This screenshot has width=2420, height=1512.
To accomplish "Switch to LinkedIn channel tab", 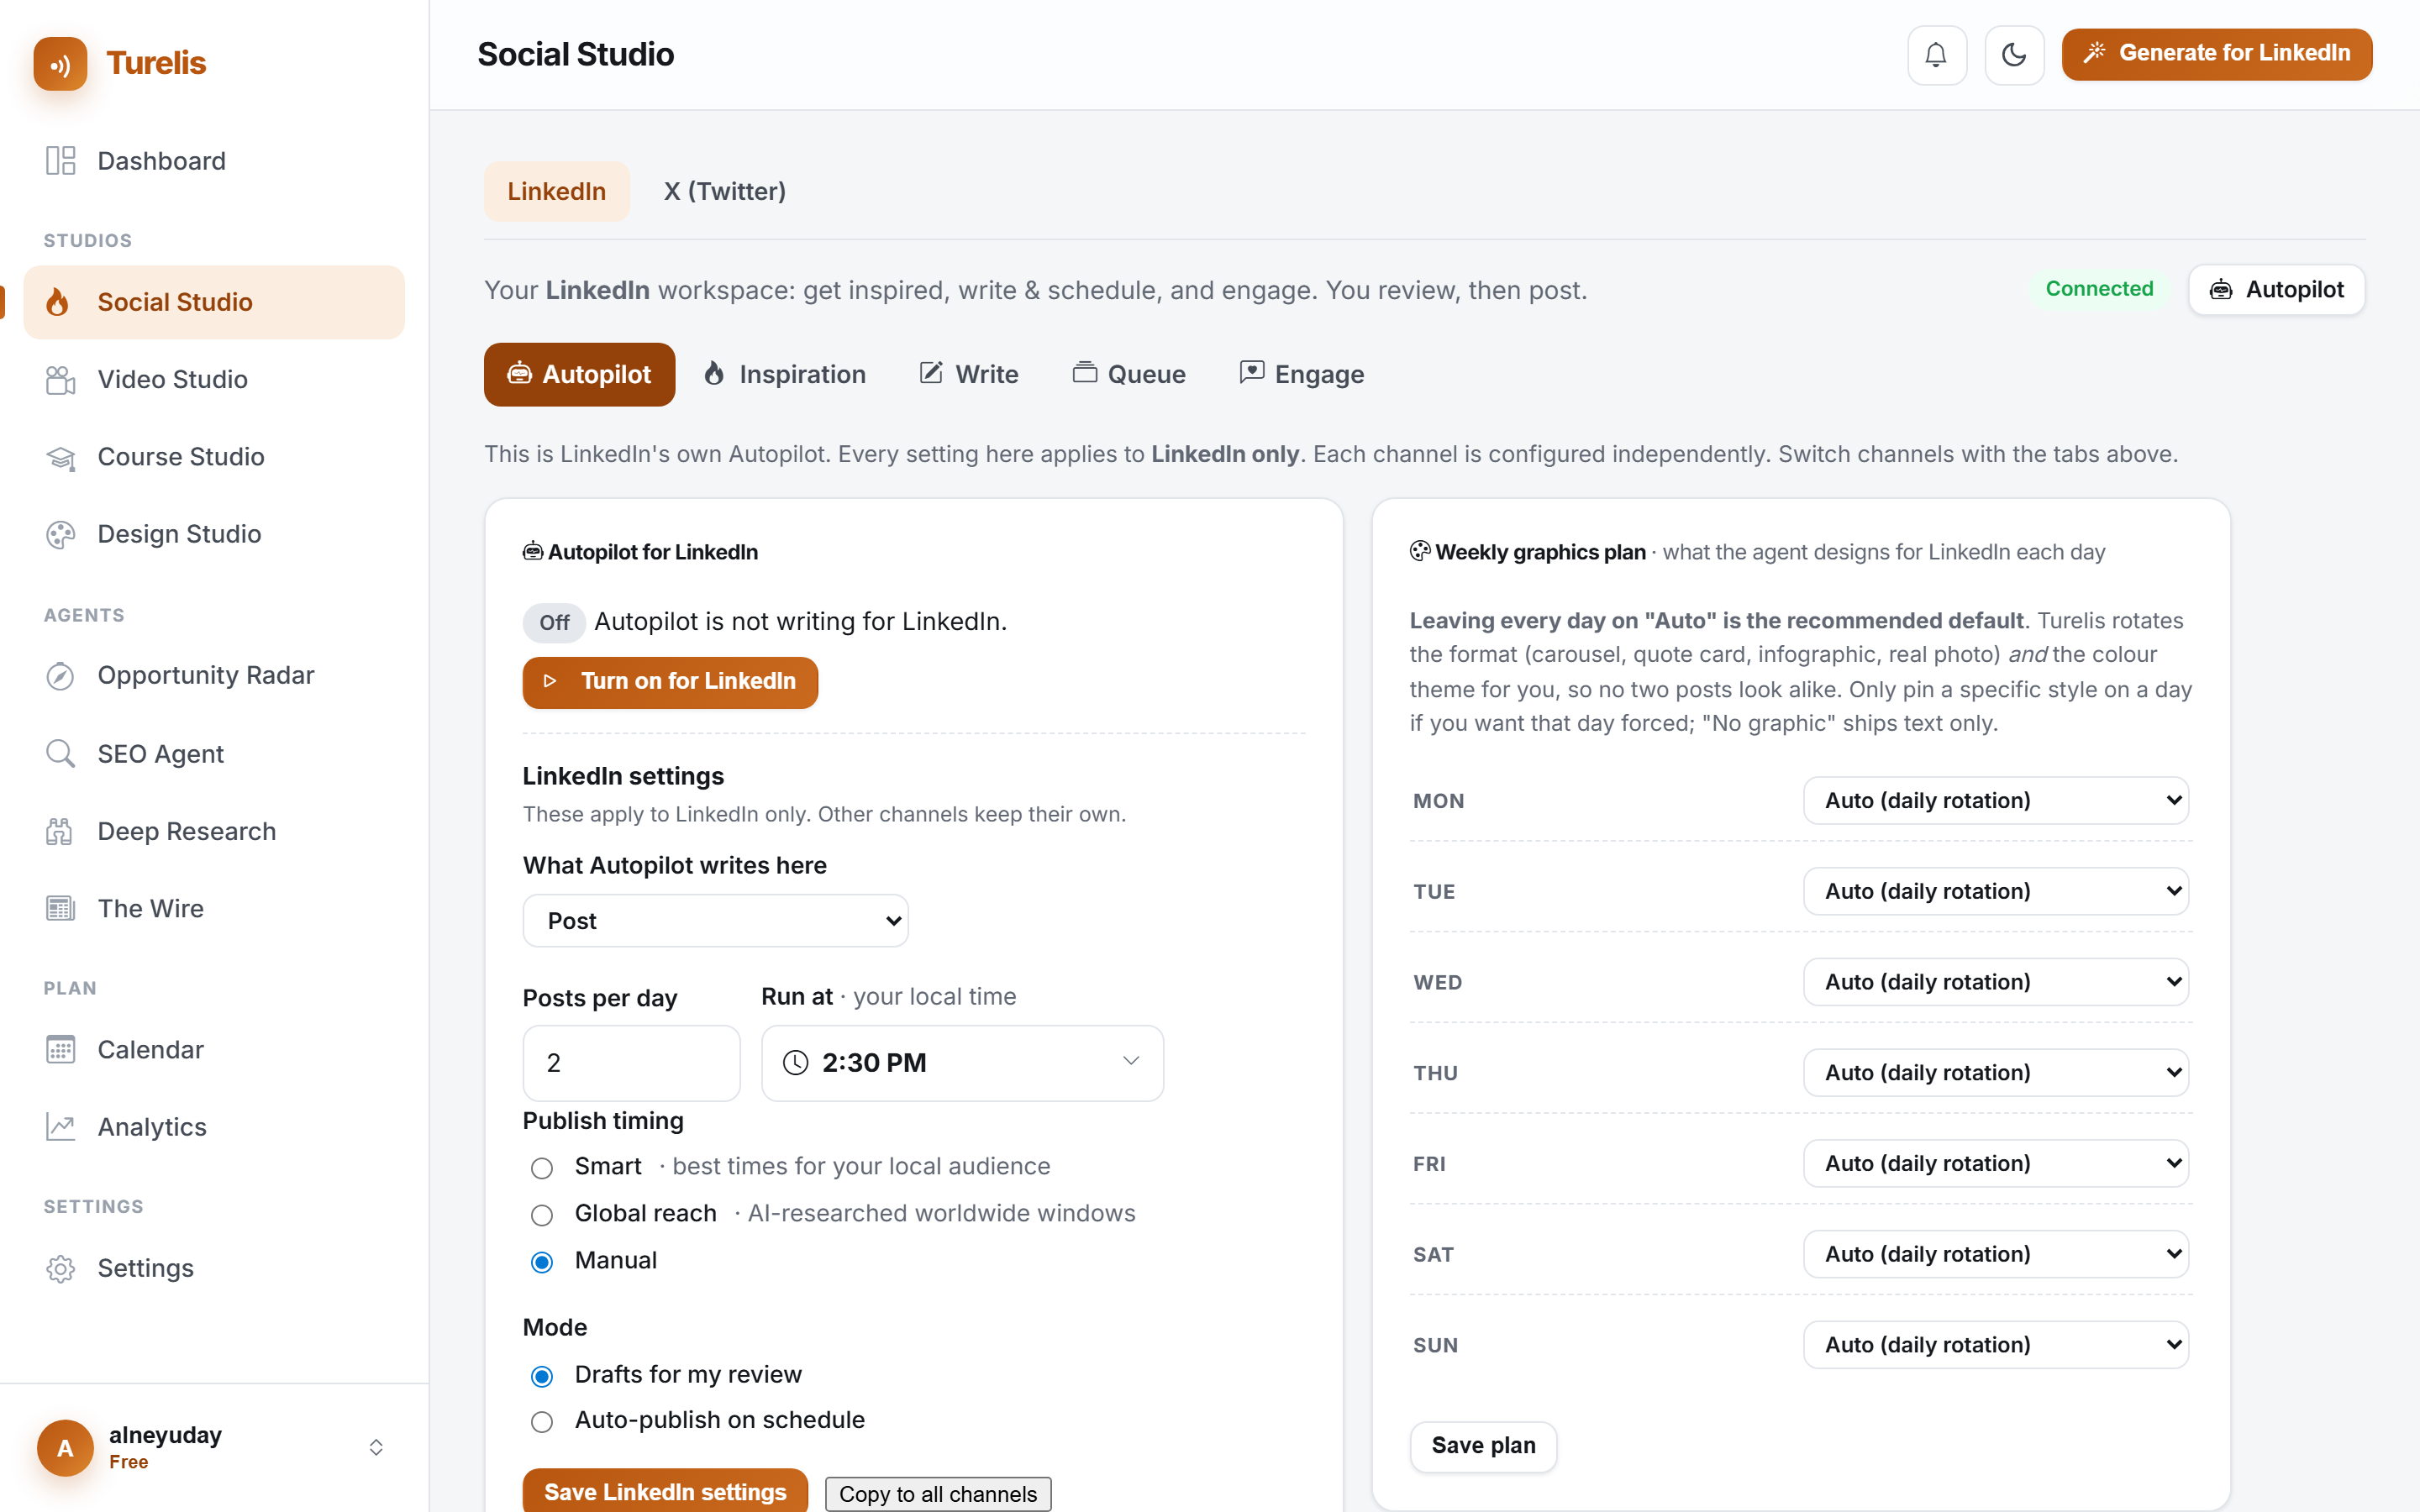I will 556,191.
